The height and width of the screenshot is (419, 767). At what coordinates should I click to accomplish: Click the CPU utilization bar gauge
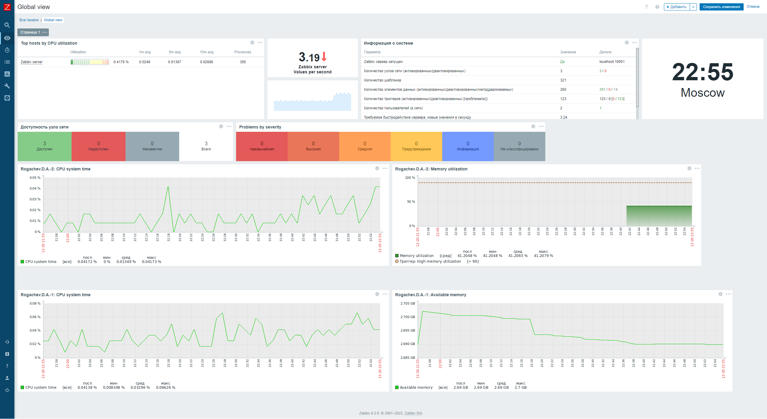[x=90, y=62]
